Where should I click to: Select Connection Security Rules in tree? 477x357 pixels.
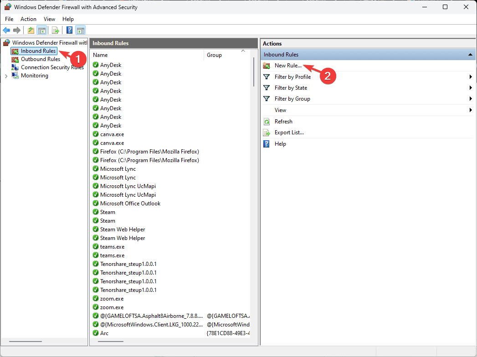click(x=52, y=67)
